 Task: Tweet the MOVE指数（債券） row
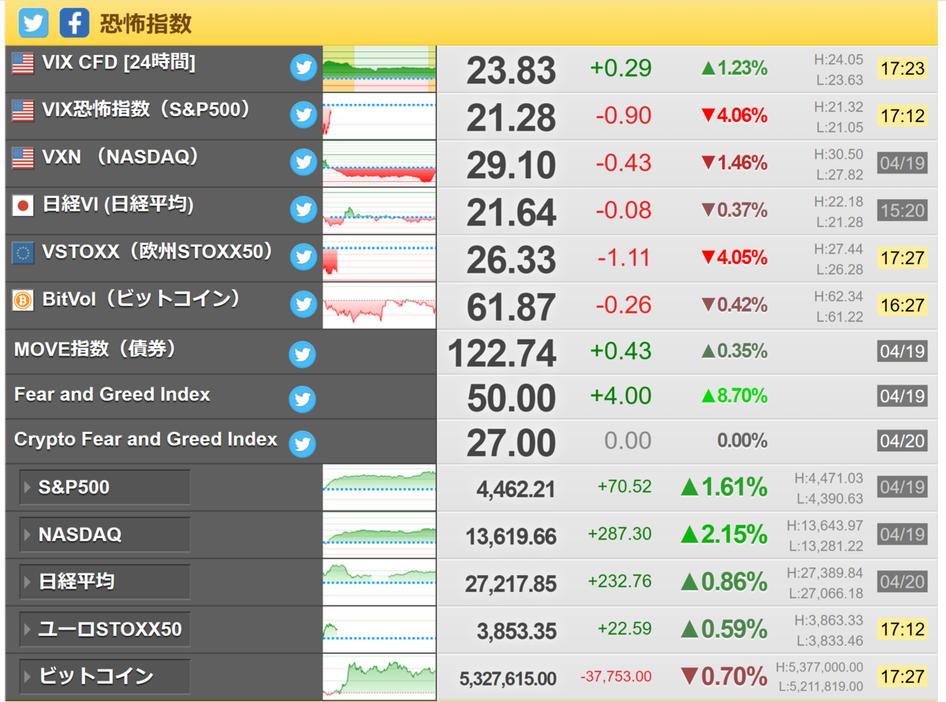303,355
